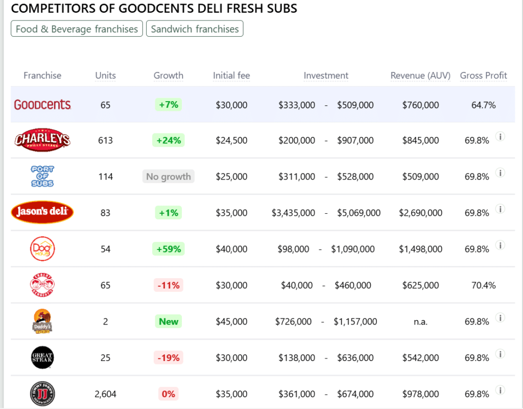Click the 0% growth badge
The image size is (523, 409).
pos(169,394)
